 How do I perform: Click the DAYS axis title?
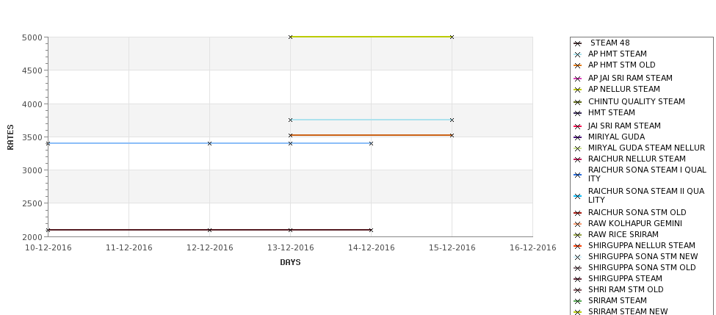pyautogui.click(x=290, y=262)
